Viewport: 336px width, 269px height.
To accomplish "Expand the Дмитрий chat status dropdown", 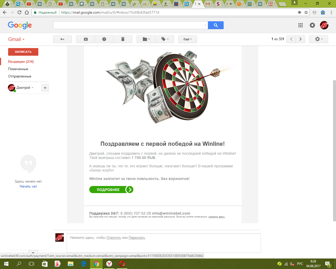I will (33, 88).
